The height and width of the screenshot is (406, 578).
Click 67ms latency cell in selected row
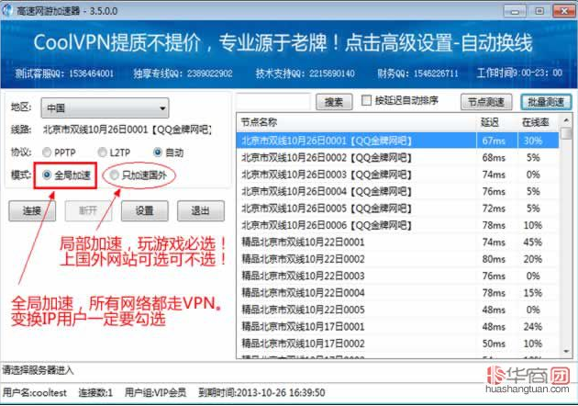click(494, 141)
